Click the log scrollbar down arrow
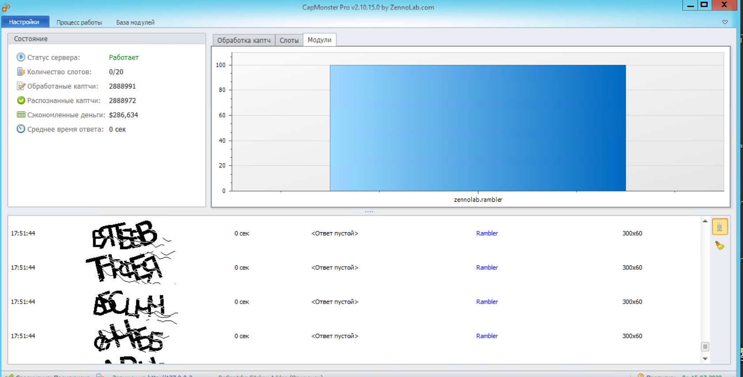The image size is (743, 377). [705, 359]
